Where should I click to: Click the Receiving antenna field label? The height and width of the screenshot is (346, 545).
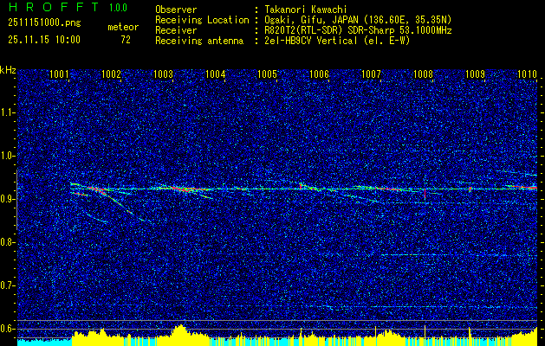point(199,41)
